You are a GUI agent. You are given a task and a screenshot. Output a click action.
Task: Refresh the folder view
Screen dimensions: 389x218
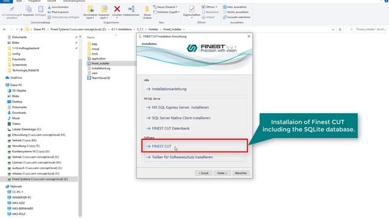click(x=340, y=30)
